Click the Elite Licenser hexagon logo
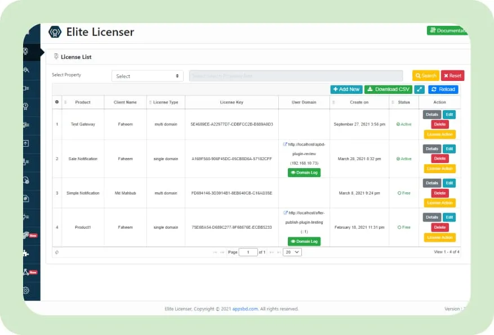 point(55,32)
